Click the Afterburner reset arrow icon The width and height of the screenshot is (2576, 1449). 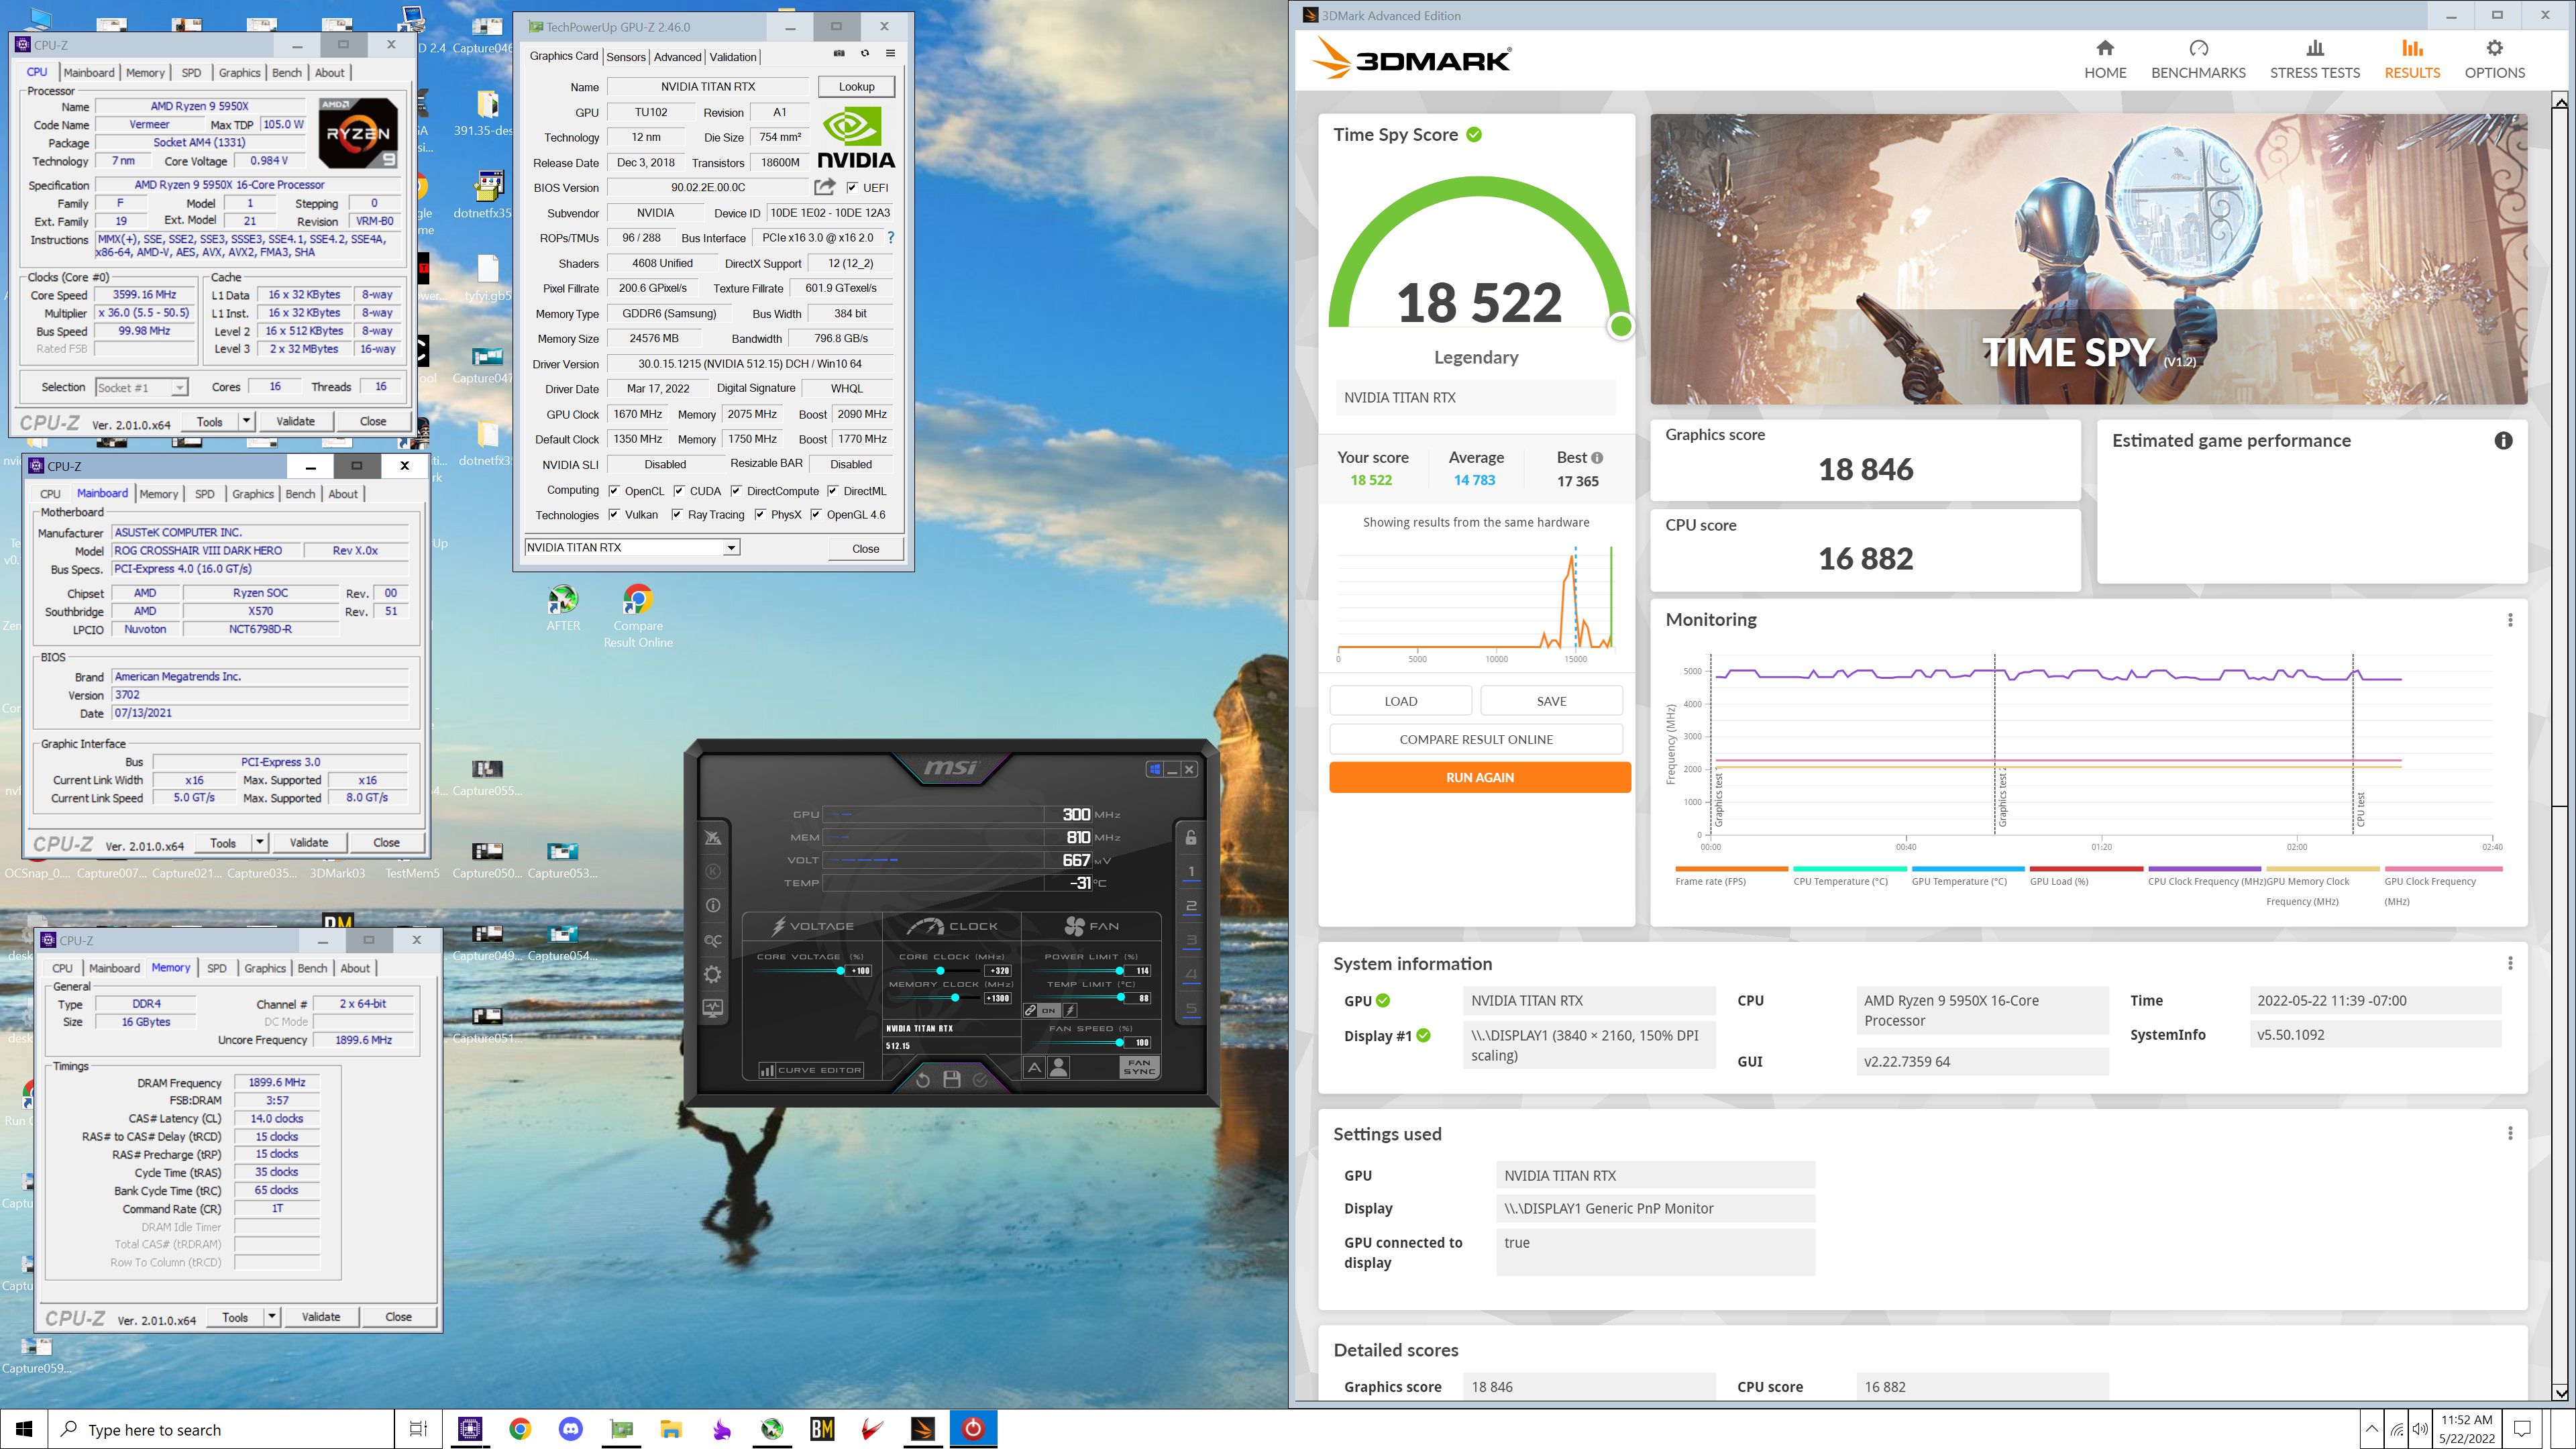tap(922, 1080)
